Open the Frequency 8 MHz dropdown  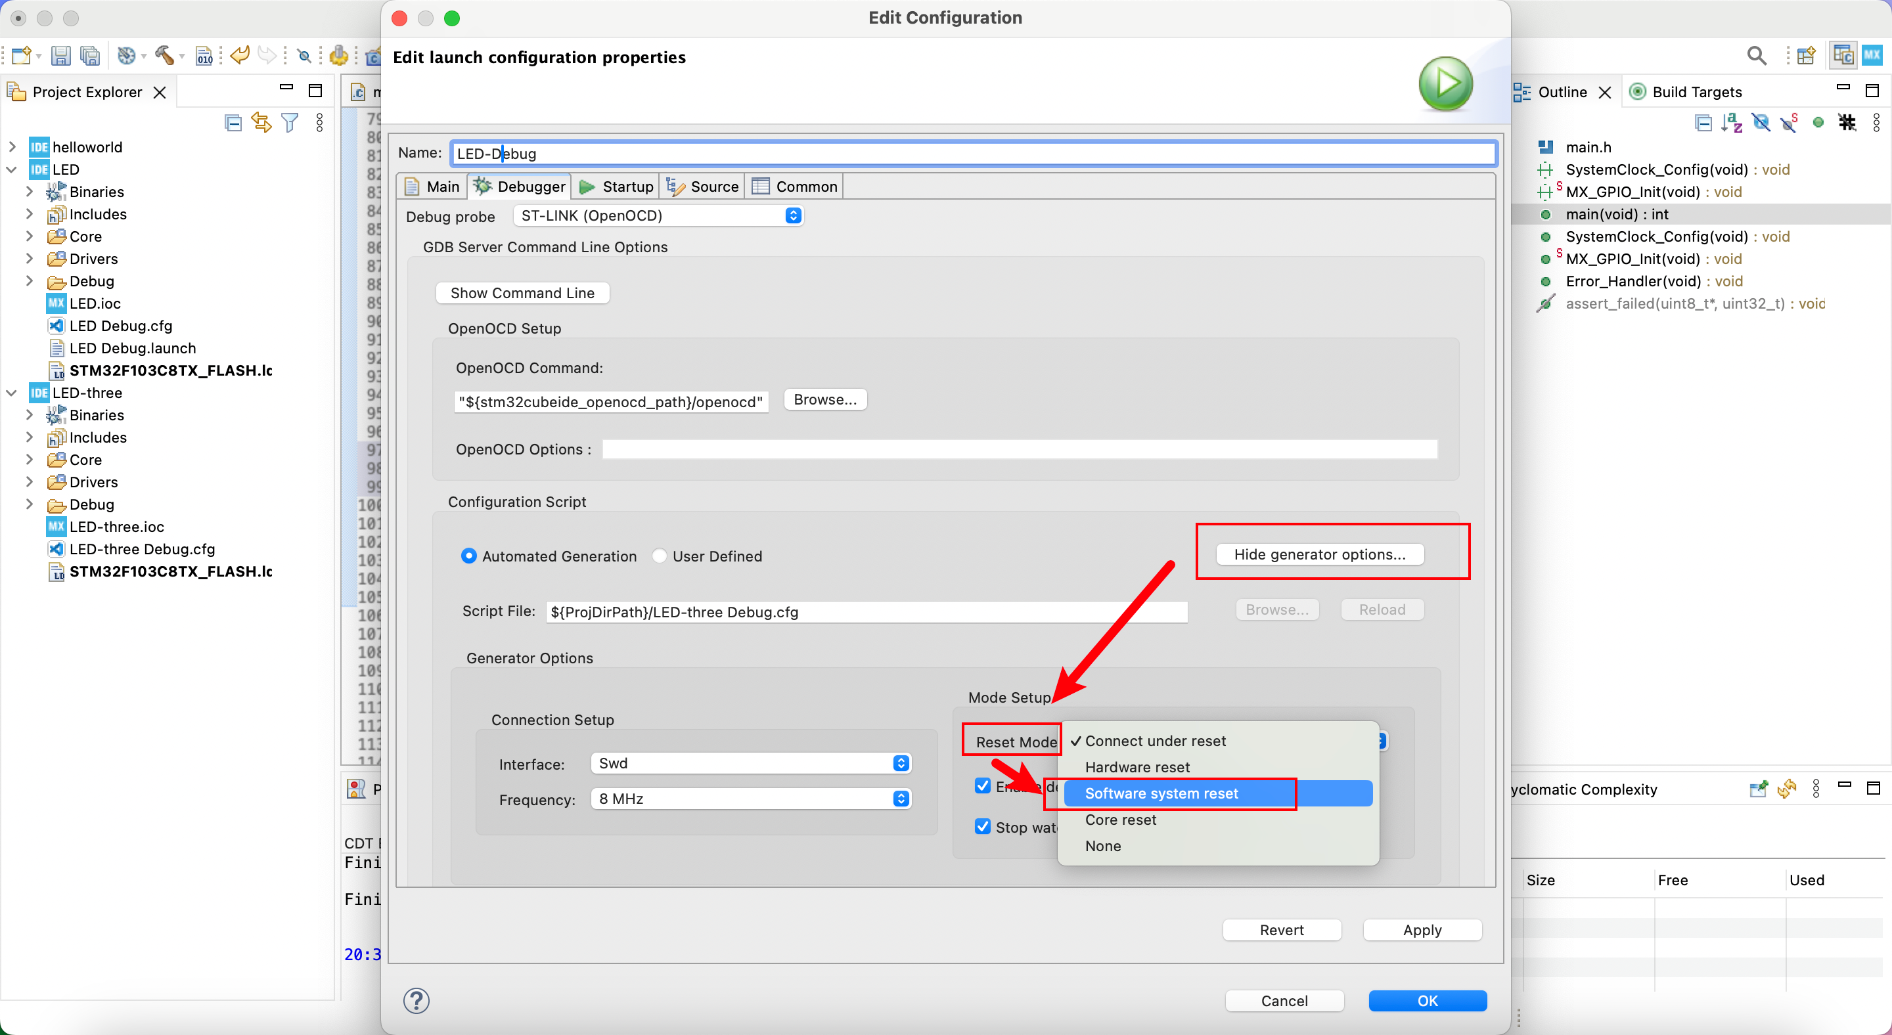tap(751, 799)
